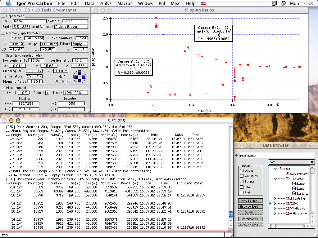Click the history window vertical scroll thumb
The width and height of the screenshot is (318, 238).
coord(231,214)
